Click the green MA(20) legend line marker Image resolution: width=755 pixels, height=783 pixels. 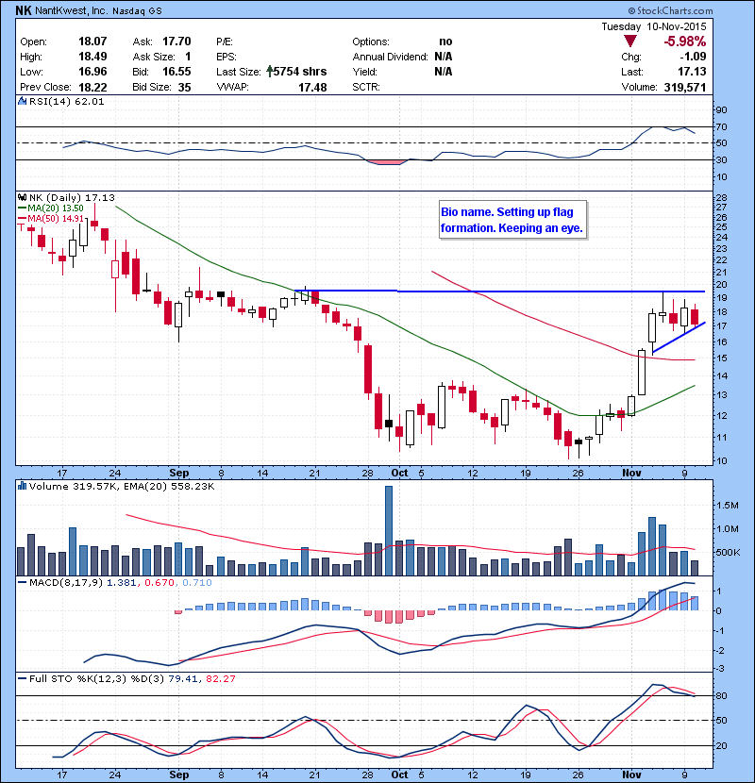(x=22, y=208)
